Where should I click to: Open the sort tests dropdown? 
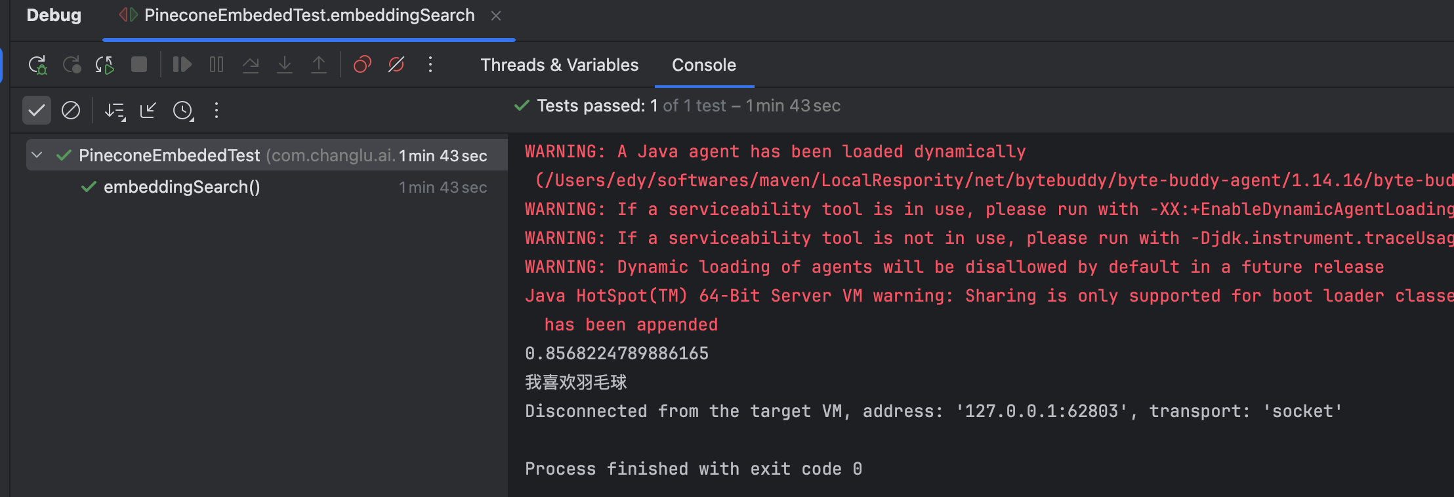[x=115, y=111]
